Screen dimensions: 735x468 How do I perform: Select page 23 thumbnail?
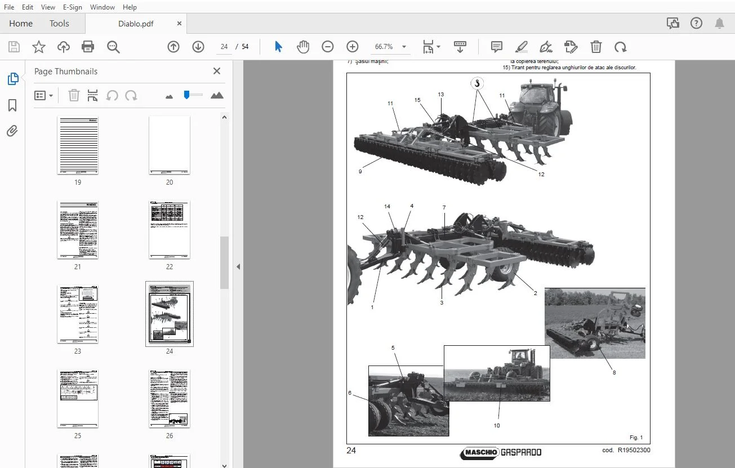tap(78, 314)
